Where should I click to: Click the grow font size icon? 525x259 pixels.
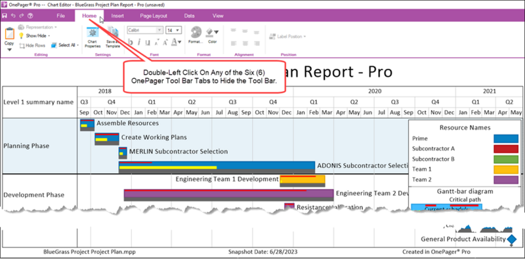click(165, 42)
